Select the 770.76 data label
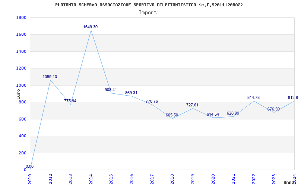 point(152,101)
